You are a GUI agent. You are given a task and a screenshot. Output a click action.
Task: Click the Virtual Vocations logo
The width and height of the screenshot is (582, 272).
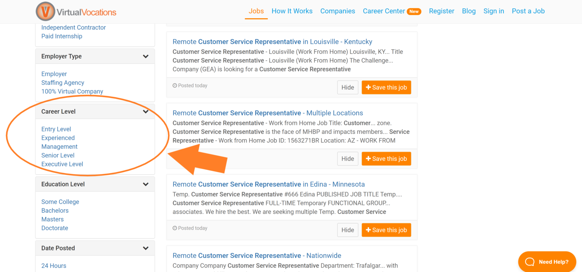tap(76, 11)
